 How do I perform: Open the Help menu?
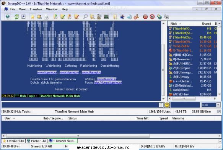click(x=65, y=9)
